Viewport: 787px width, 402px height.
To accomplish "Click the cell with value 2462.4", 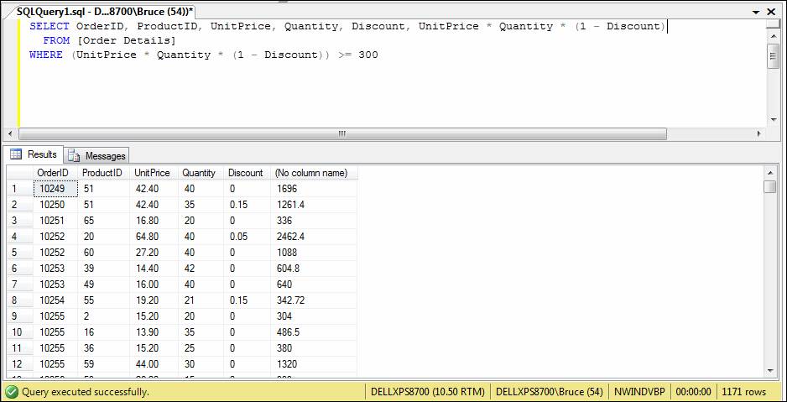I will pos(290,237).
